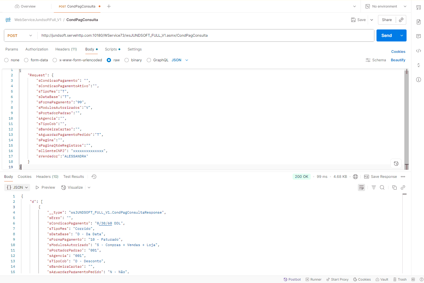Screen dimensions: 424x283
Task: Click the copy link icon beside Share
Action: (x=401, y=20)
